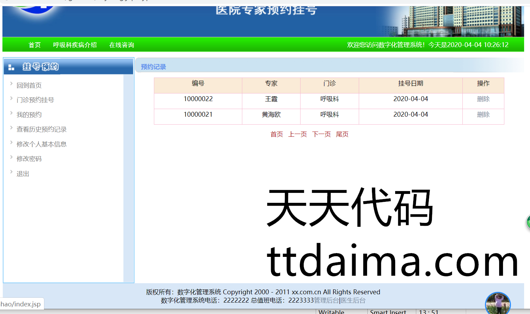Screen dimensions: 530x314
Task: Open 呼吸科疾病介绍 in the navigation bar
Action: pyautogui.click(x=75, y=45)
